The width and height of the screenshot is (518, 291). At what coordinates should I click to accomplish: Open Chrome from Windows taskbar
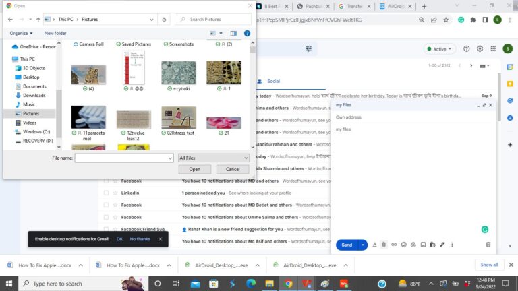[288, 284]
